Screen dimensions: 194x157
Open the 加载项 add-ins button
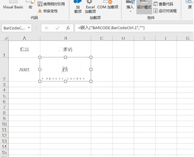click(78, 7)
